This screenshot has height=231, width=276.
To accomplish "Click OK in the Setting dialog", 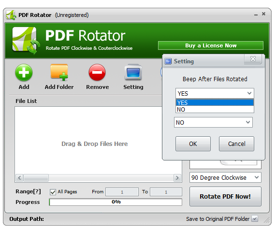I will click(x=193, y=144).
